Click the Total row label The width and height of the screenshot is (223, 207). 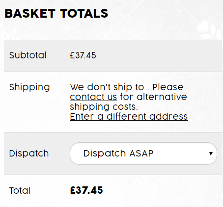coord(20,190)
